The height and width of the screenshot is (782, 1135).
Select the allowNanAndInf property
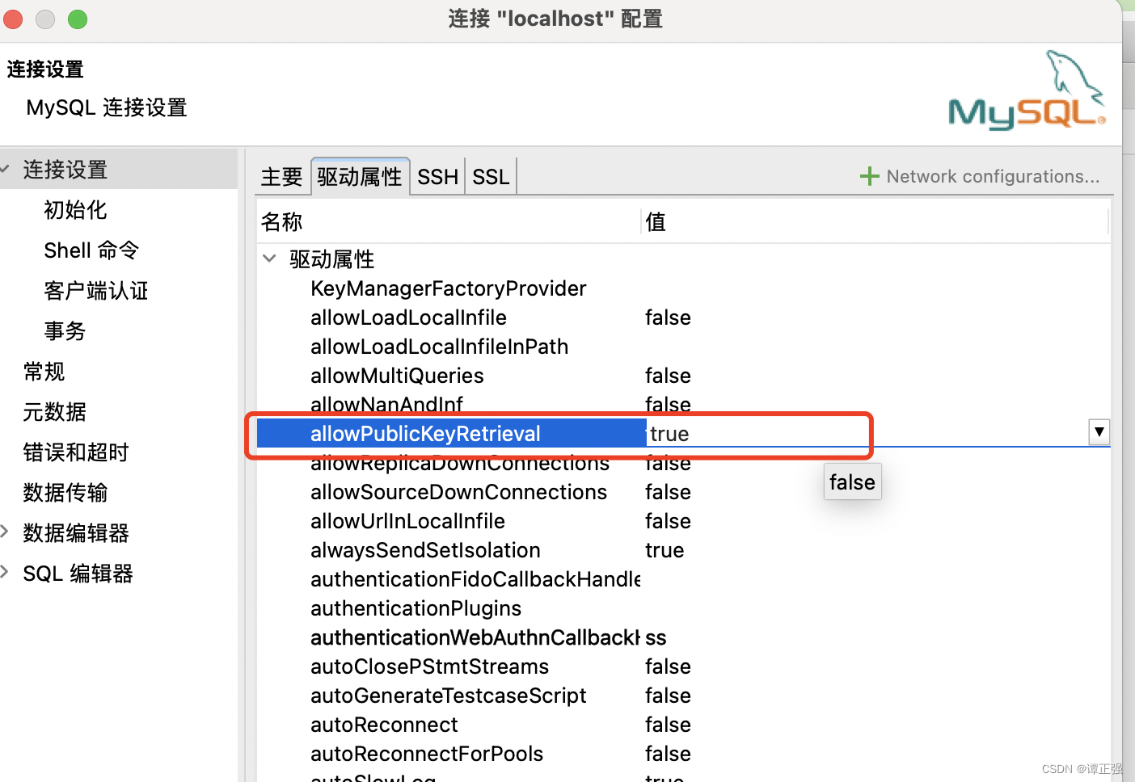(x=387, y=404)
